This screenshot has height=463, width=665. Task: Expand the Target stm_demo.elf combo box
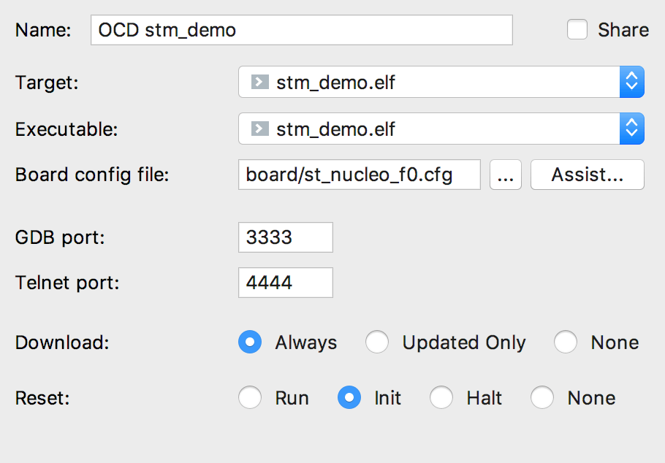[x=431, y=82]
